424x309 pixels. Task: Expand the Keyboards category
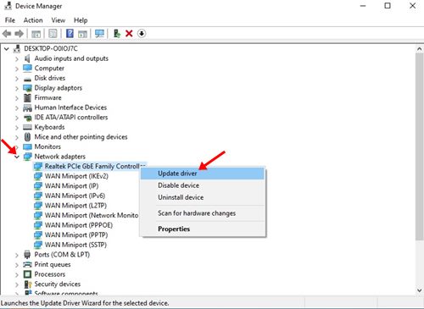[x=17, y=128]
